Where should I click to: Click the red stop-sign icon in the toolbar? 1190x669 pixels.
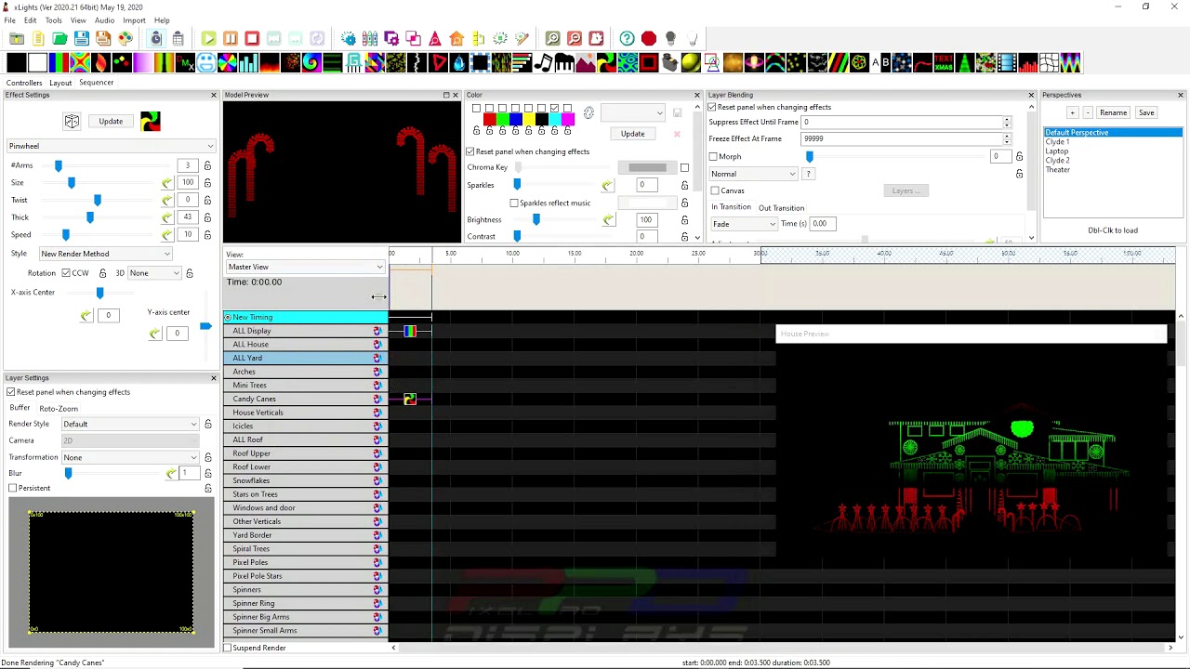tap(649, 38)
